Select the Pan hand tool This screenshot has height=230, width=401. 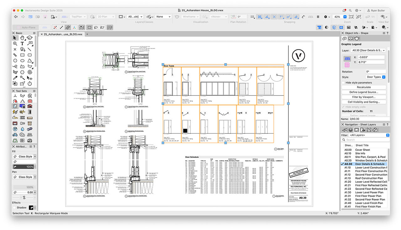tap(22, 38)
